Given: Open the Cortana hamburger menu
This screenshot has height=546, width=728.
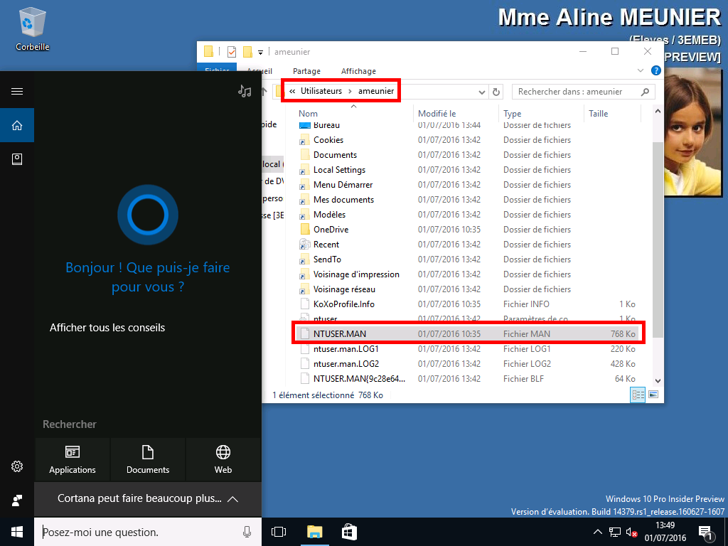Looking at the screenshot, I should [17, 91].
